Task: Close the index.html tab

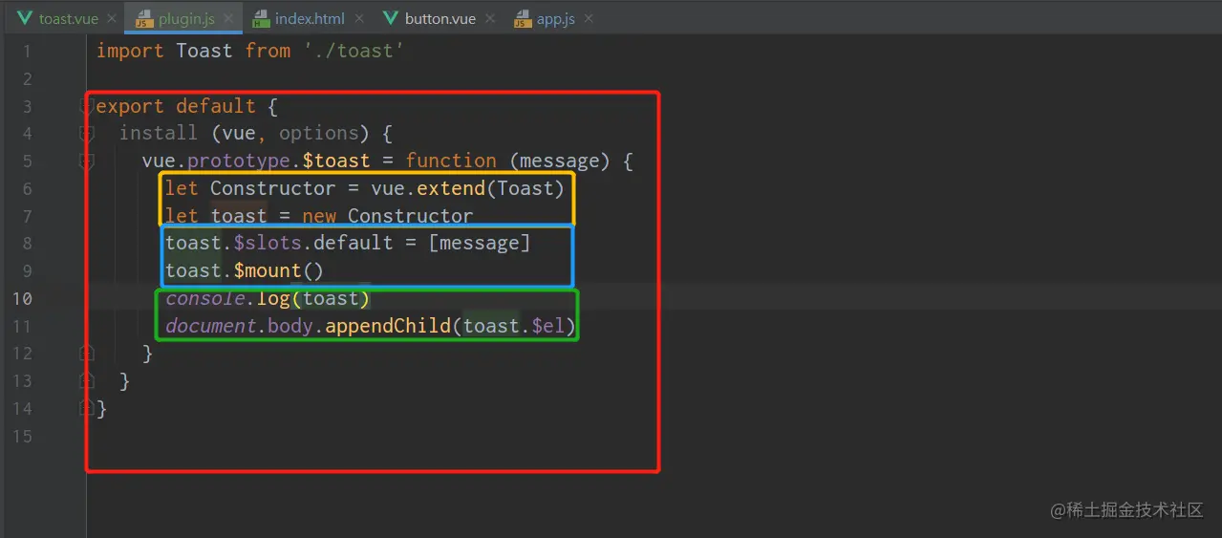Action: [359, 19]
